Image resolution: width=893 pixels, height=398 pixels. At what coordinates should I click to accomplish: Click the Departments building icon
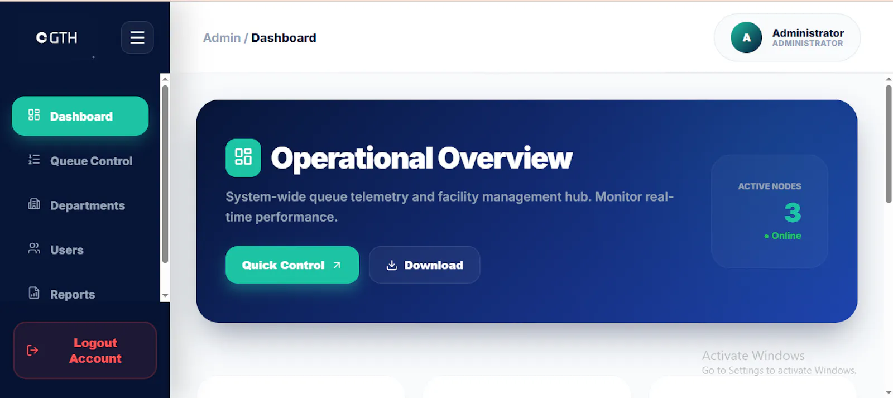point(34,204)
